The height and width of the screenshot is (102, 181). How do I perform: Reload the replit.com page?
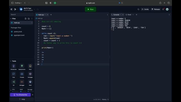pyautogui.click(x=122, y=3)
